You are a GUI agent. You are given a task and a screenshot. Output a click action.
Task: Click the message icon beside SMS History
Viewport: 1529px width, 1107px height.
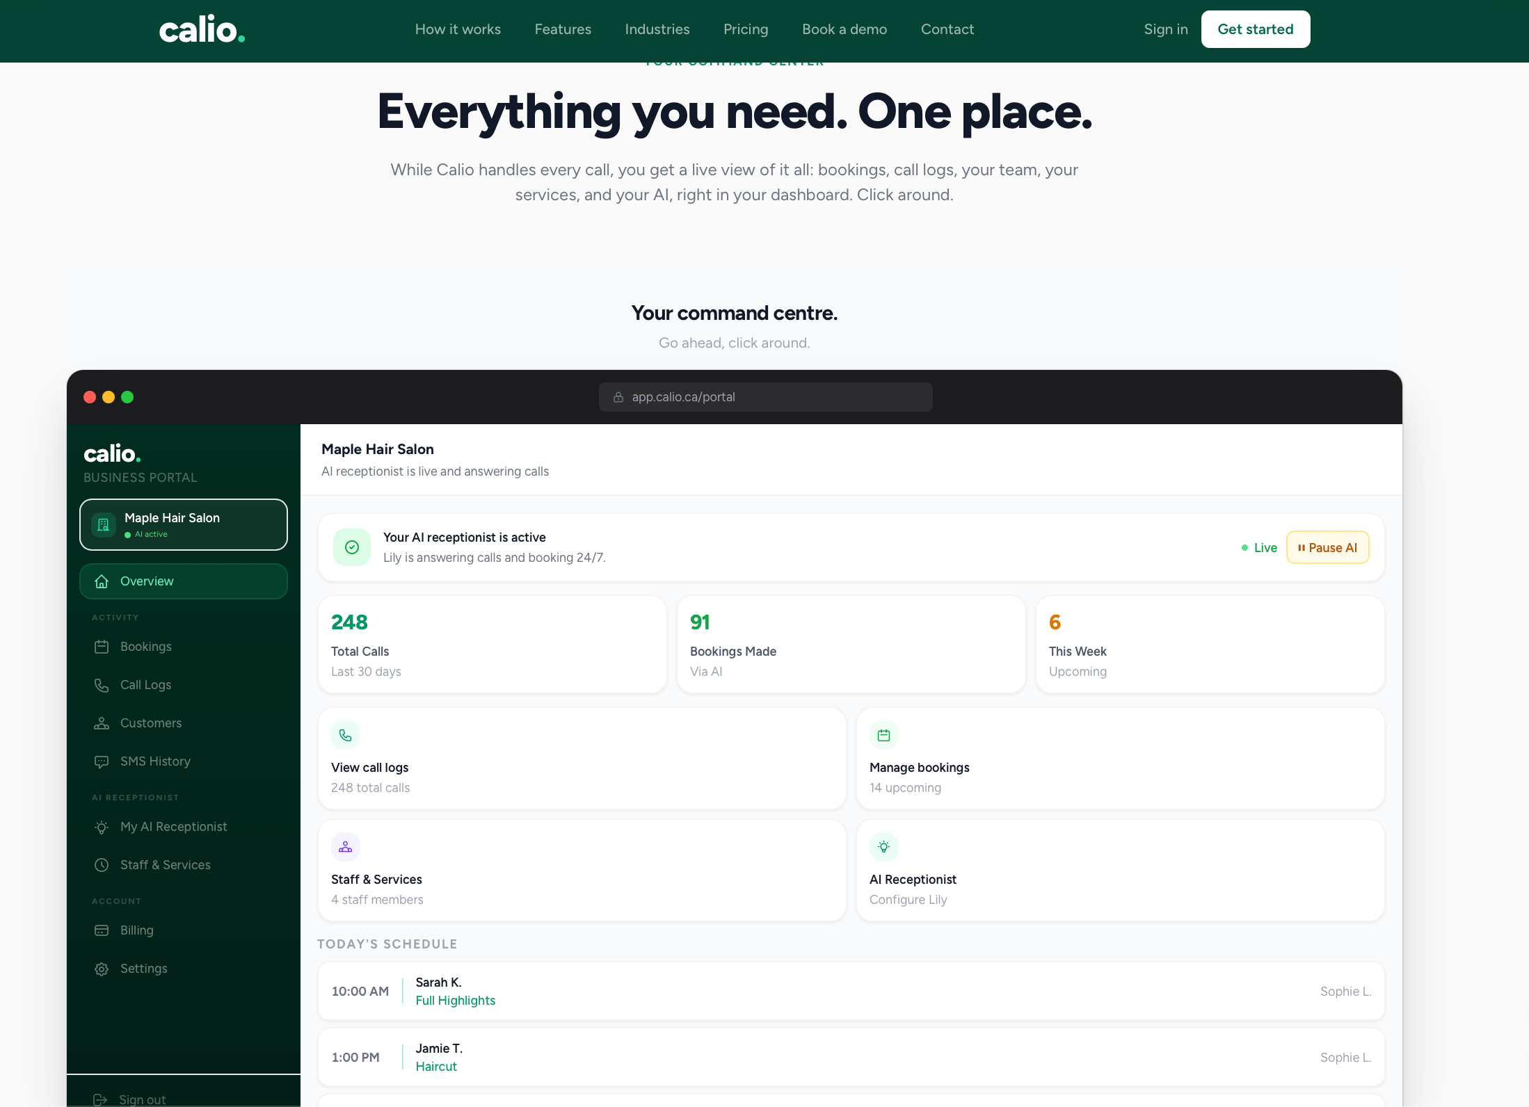point(102,761)
